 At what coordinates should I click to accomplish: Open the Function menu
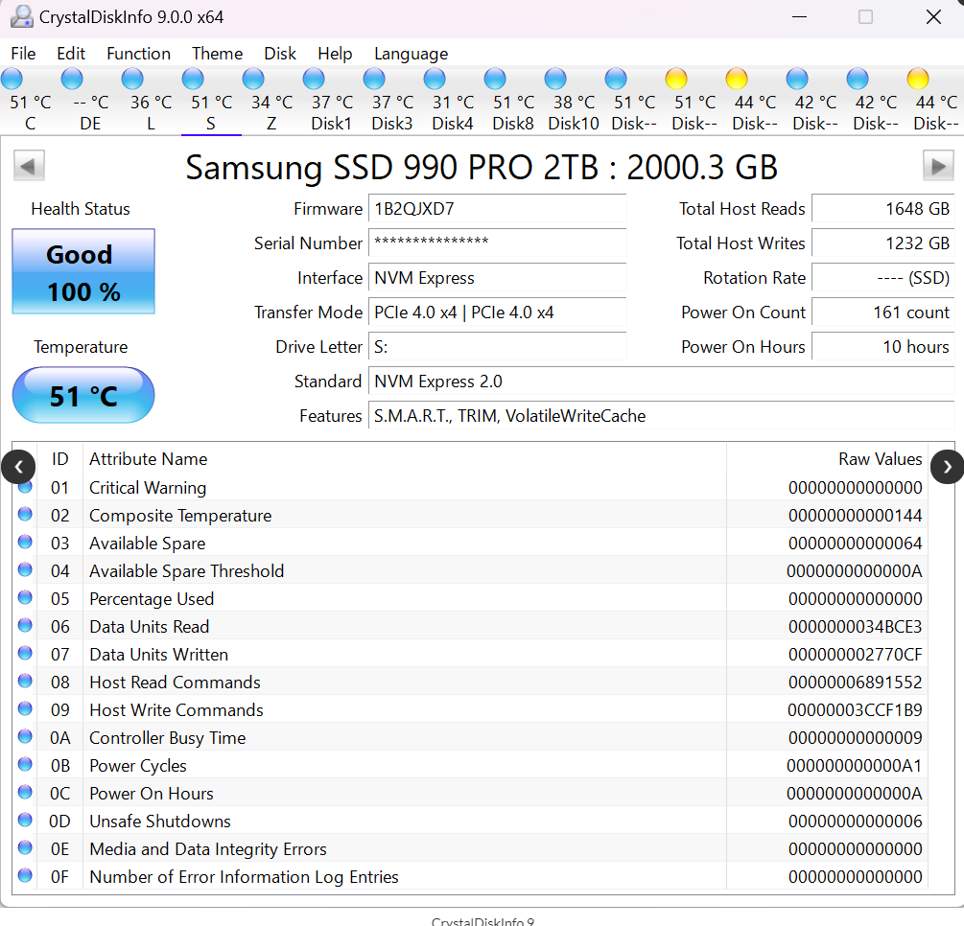click(x=138, y=54)
